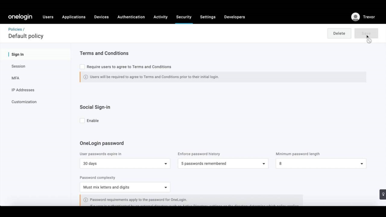Enable Require users to agree to Terms checkbox

(82, 67)
